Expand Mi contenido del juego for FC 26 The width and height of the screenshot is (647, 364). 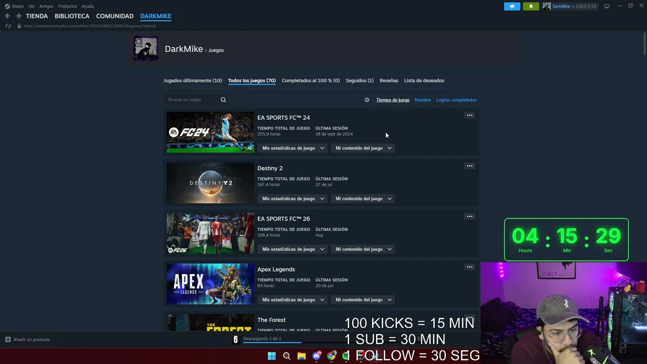point(363,249)
